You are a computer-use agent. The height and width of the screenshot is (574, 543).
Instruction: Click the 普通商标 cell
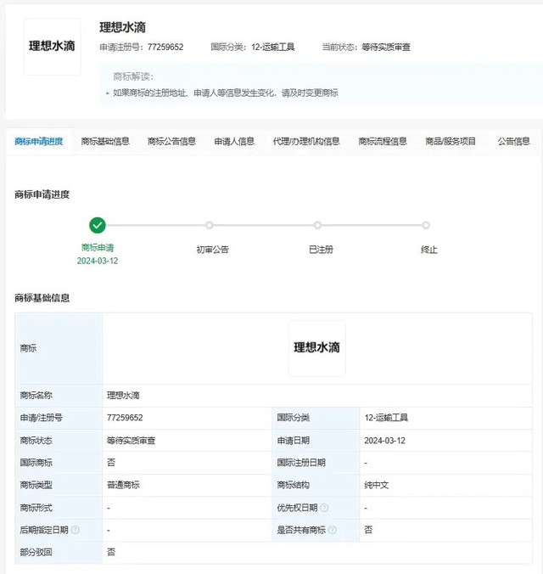(123, 485)
